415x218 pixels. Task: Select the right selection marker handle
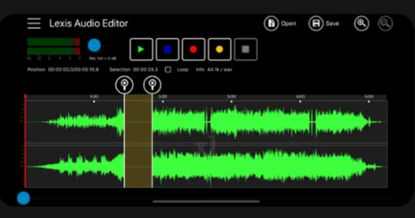tap(152, 85)
